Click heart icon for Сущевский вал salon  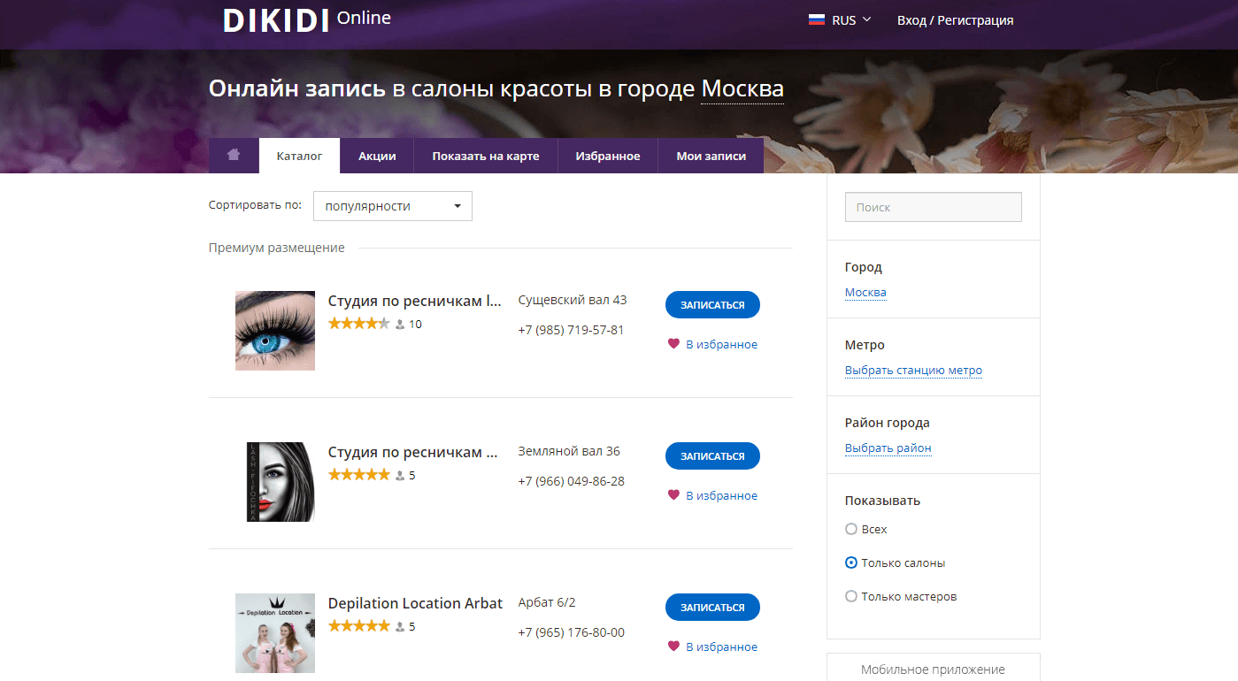tap(673, 344)
